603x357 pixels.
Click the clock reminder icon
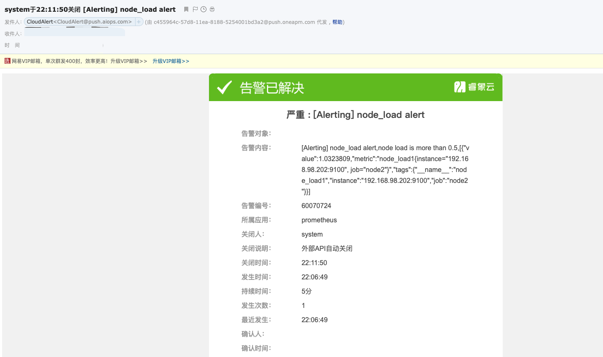click(204, 9)
